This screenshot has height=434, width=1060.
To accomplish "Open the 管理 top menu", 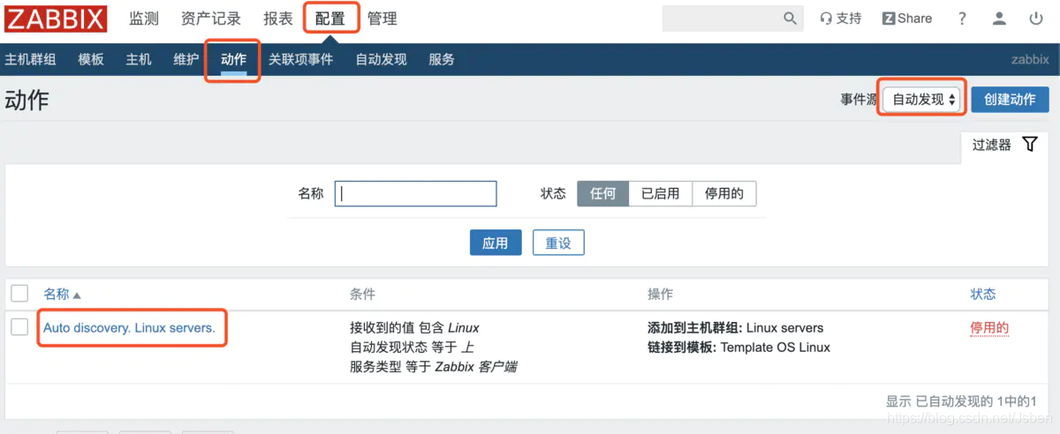I will pos(382,19).
